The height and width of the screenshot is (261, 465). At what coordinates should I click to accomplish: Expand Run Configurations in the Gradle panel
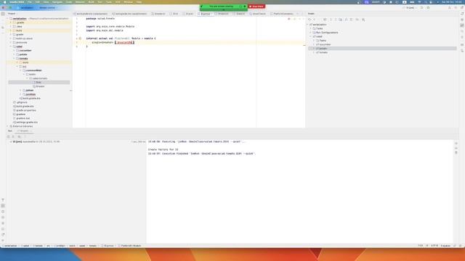pyautogui.click(x=311, y=33)
